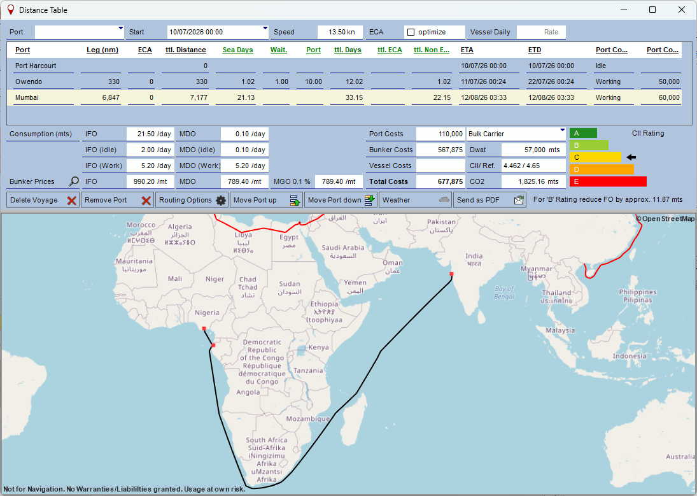Image resolution: width=697 pixels, height=496 pixels.
Task: Click the red X on Remove Port
Action: pos(146,201)
